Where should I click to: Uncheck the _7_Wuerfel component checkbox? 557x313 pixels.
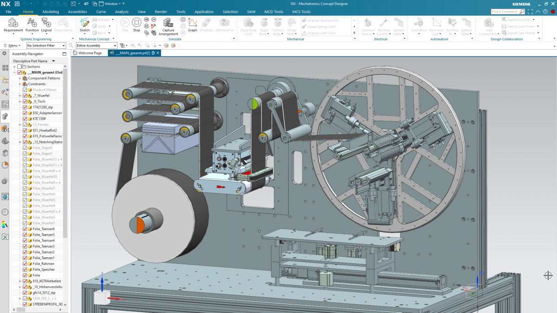pos(25,96)
